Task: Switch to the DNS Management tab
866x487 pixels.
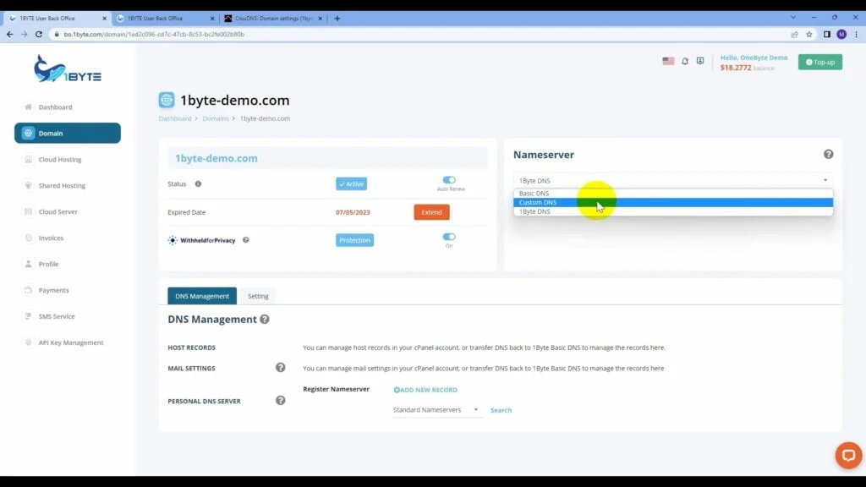Action: (202, 296)
